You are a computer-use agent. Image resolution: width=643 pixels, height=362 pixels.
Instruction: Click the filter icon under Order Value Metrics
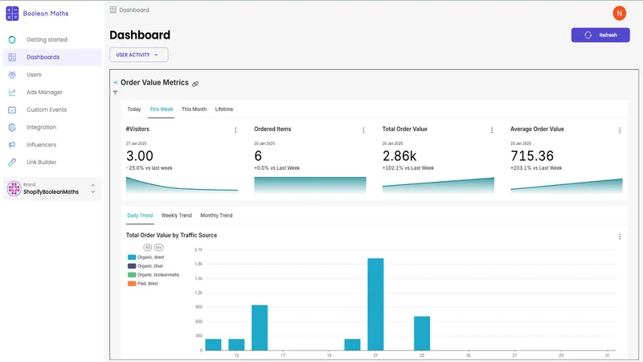coord(115,93)
